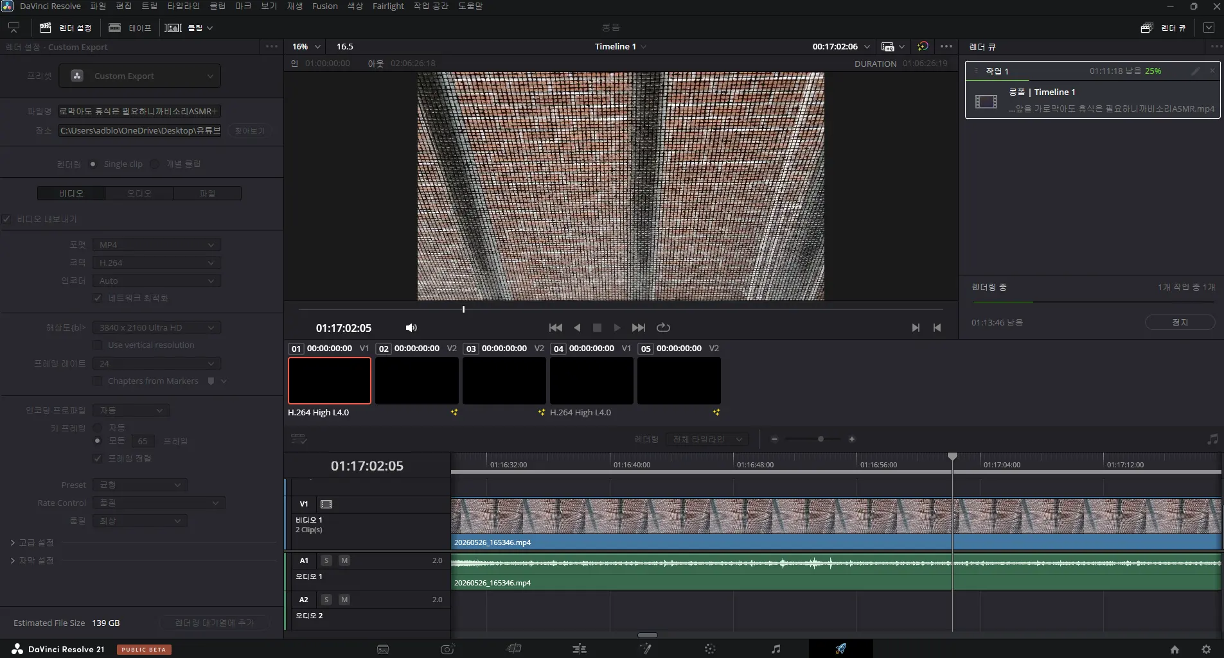Jump to first frame in viewer
This screenshot has height=658, width=1224.
[x=556, y=328]
